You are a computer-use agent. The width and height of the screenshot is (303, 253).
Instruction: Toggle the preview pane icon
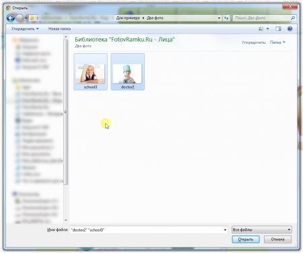278,29
